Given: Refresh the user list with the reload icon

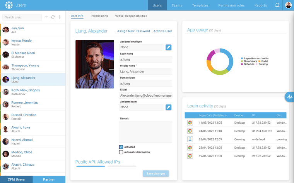Looking at the screenshot, I should click(x=53, y=17).
